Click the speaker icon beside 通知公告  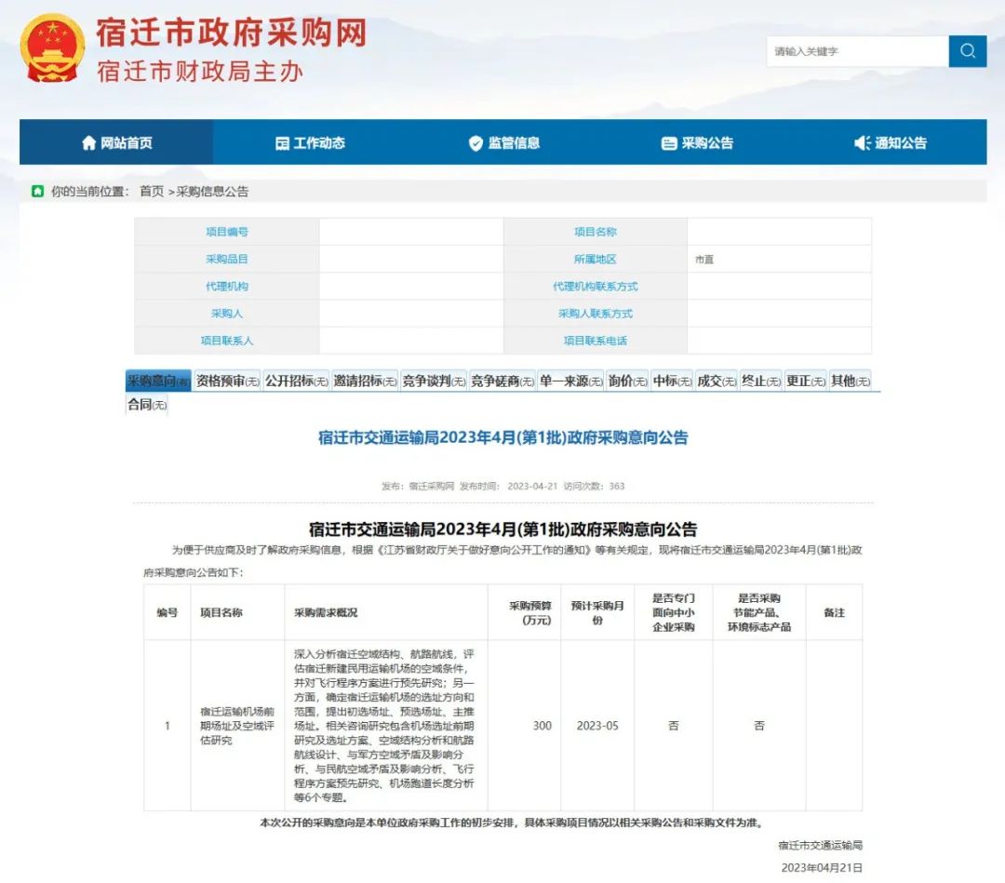[862, 143]
